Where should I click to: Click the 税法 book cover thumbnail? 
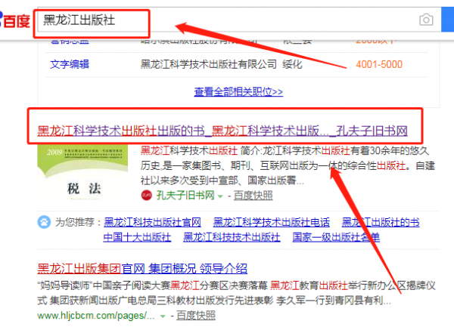point(79,173)
